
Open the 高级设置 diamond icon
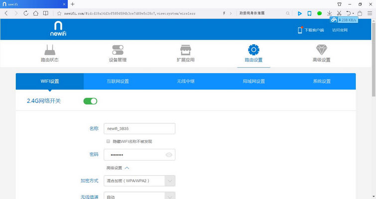point(322,50)
